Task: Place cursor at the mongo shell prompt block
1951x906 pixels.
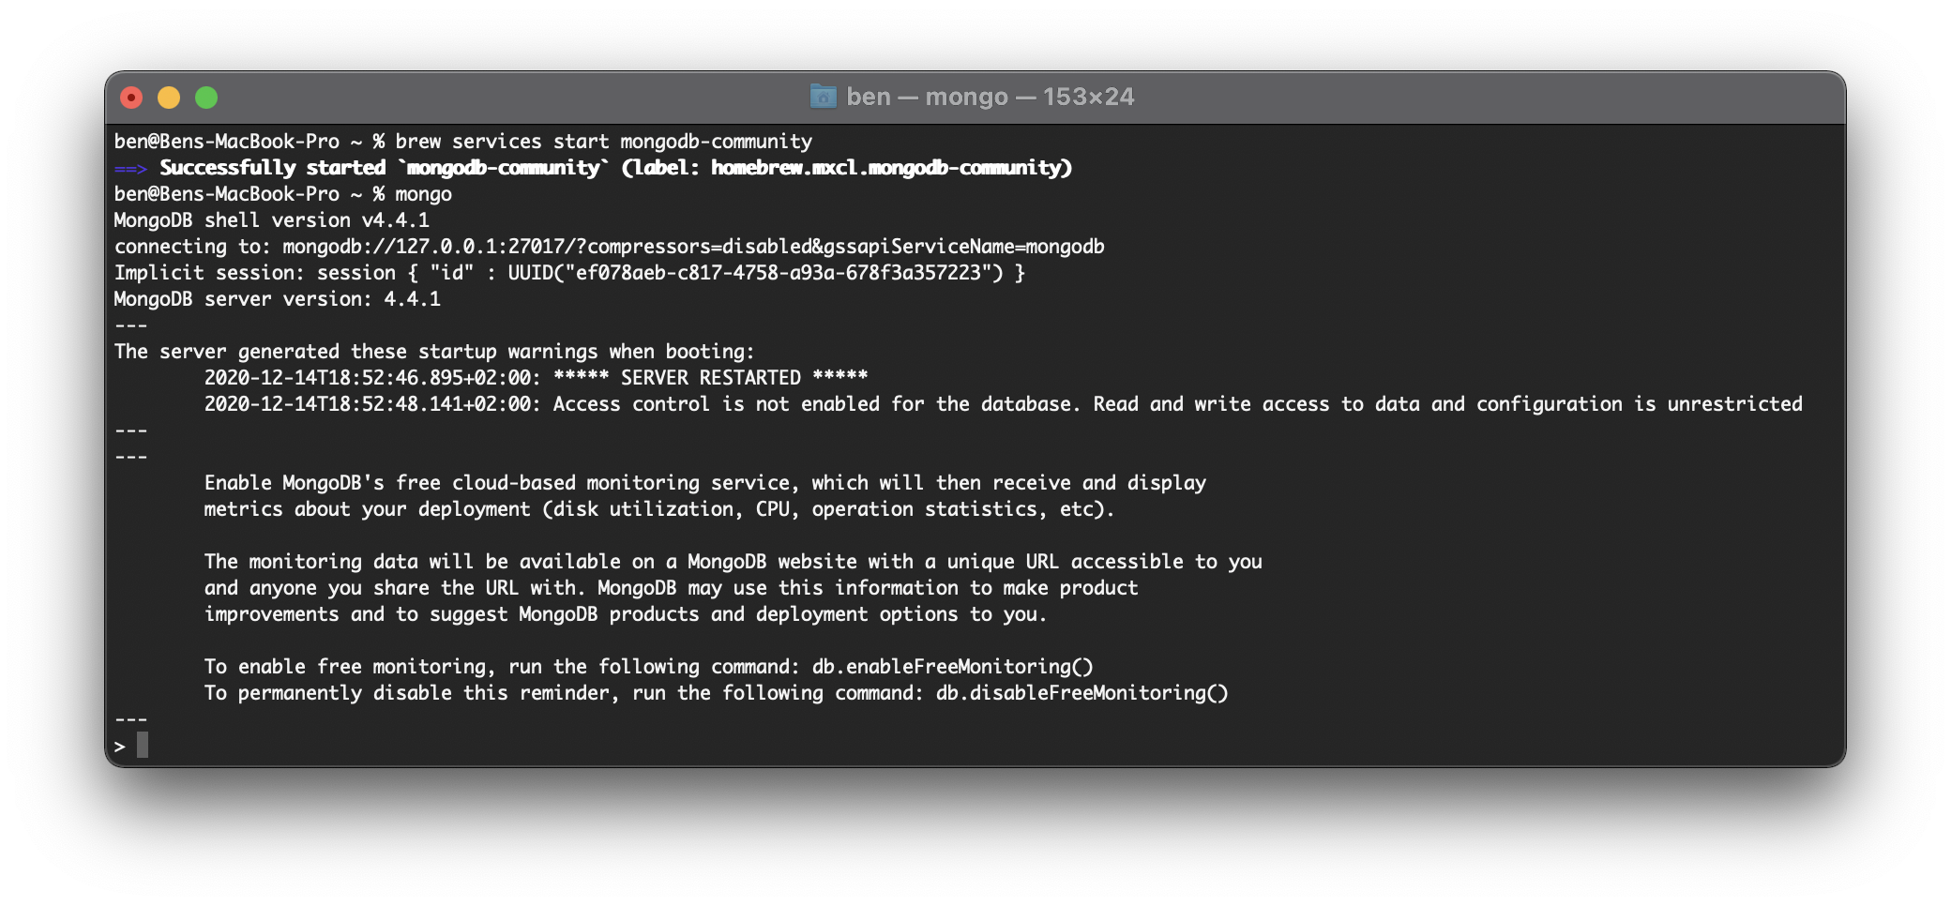Action: point(143,746)
